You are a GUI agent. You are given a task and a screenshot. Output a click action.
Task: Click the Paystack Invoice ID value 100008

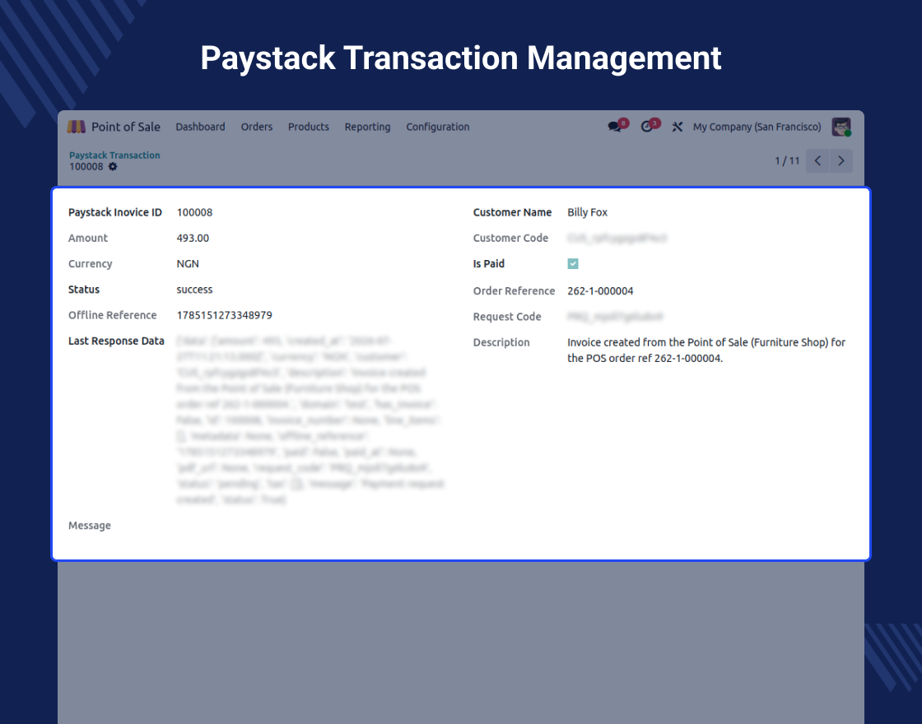coord(194,212)
